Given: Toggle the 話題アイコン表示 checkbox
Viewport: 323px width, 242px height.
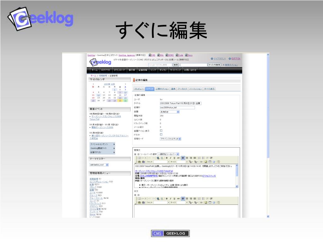Looking at the screenshot, I should [x=161, y=131].
